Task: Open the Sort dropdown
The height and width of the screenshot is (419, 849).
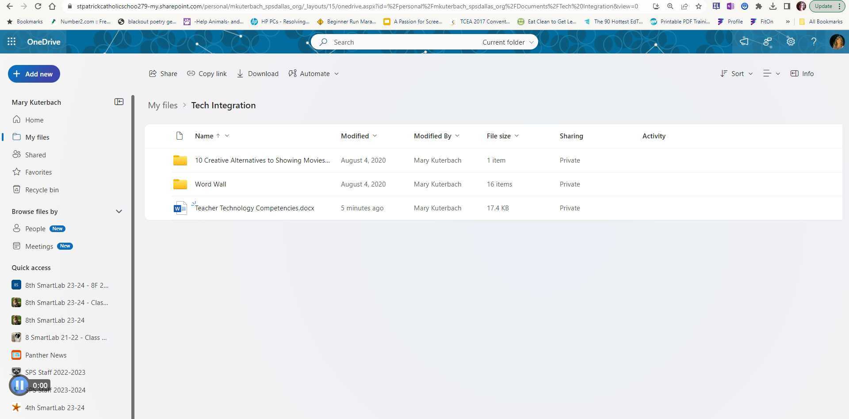Action: coord(736,73)
